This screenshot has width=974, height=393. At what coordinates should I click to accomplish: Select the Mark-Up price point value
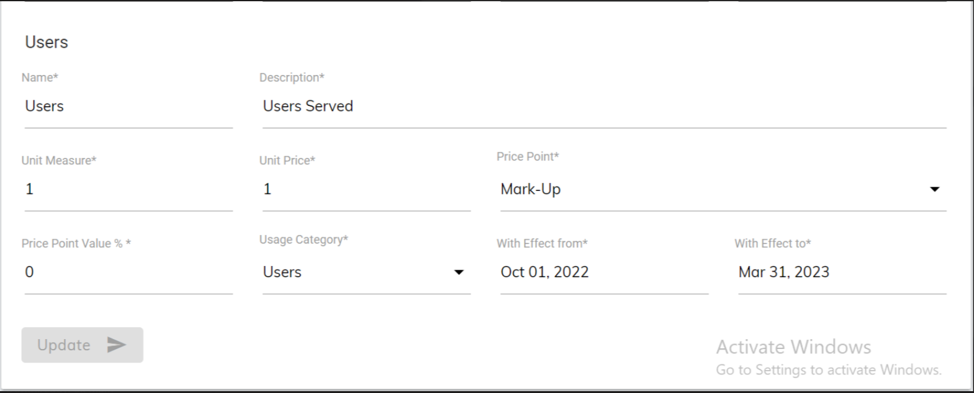point(531,189)
